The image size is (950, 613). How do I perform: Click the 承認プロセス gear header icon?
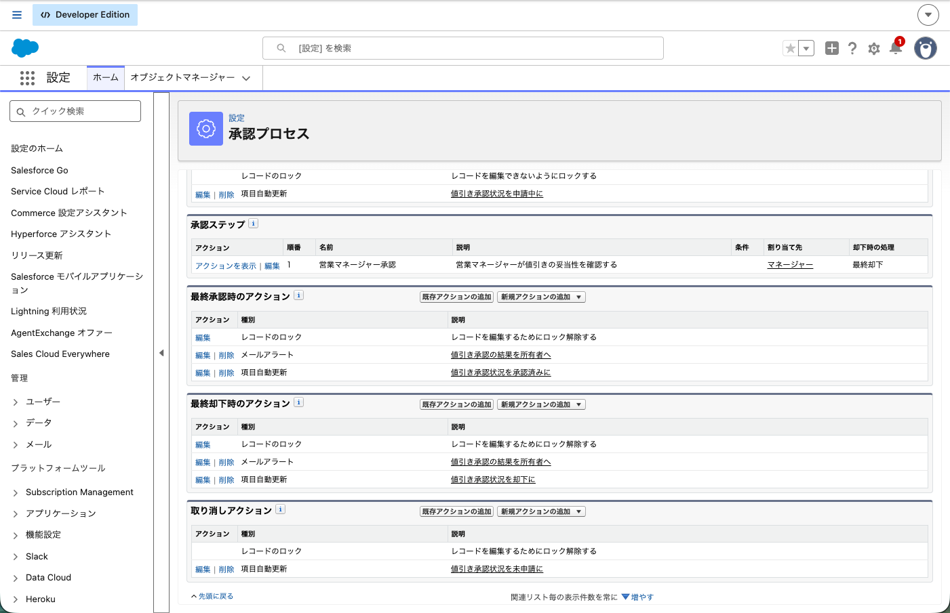coord(206,129)
